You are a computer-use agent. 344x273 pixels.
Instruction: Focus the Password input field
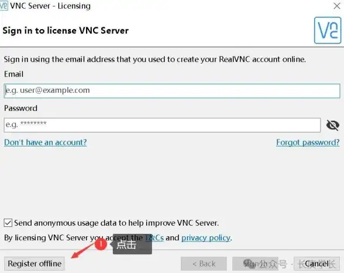pos(162,125)
